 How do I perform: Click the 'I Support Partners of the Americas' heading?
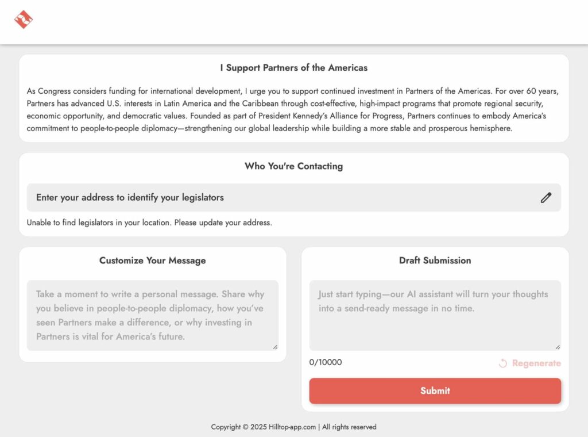point(293,68)
